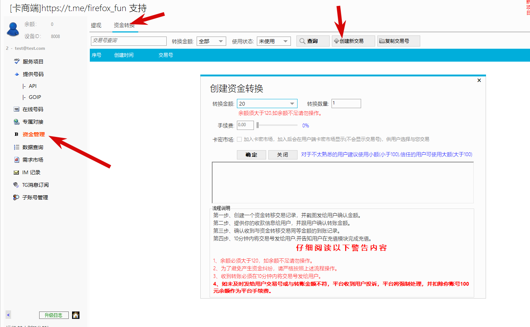The height and width of the screenshot is (327, 530).
Task: Click the 关闭 button in the dialog
Action: click(x=283, y=155)
